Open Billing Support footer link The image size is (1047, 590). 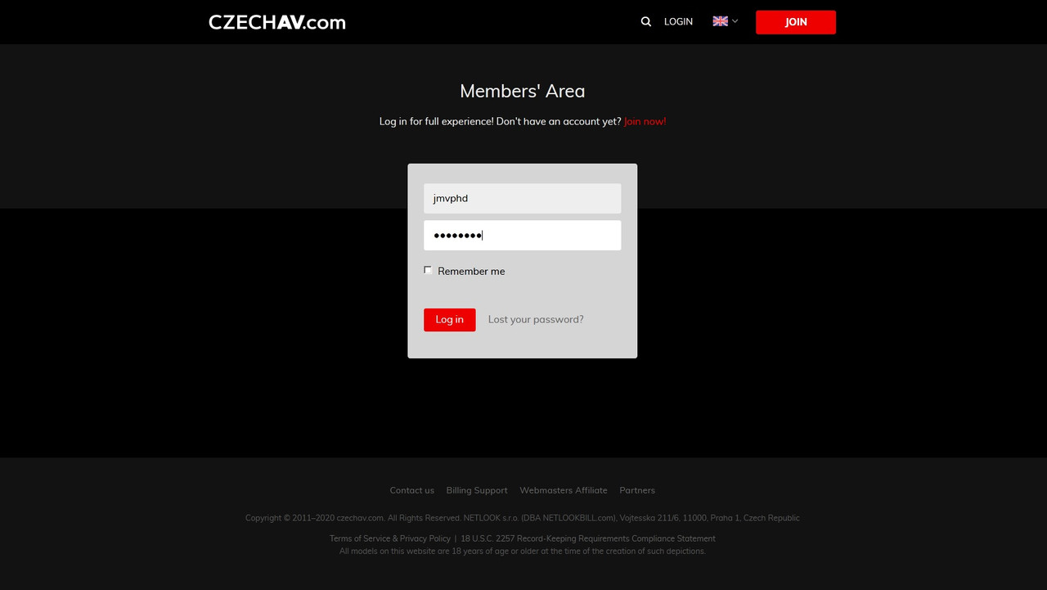pyautogui.click(x=477, y=490)
